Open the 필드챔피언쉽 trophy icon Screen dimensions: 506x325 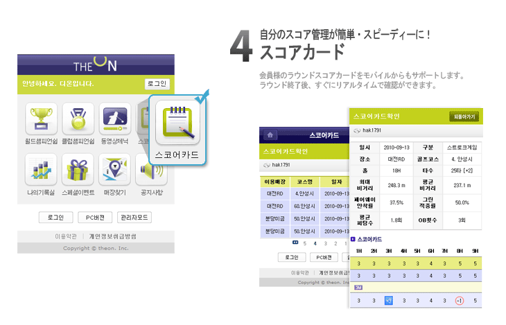coord(41,118)
